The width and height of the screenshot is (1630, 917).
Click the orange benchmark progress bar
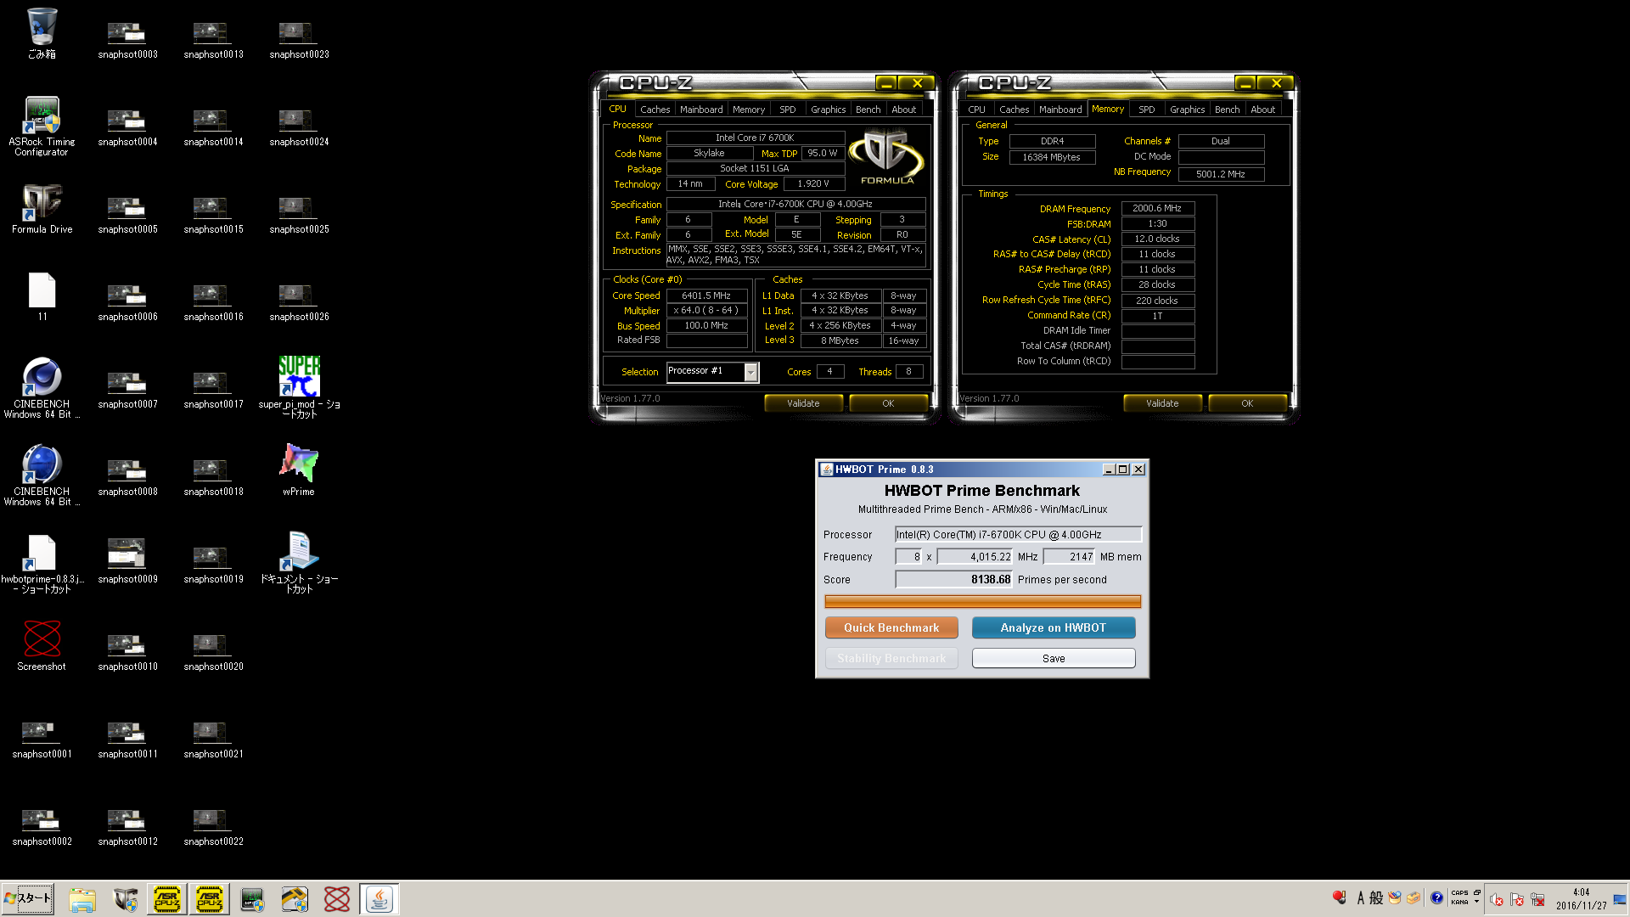(982, 601)
